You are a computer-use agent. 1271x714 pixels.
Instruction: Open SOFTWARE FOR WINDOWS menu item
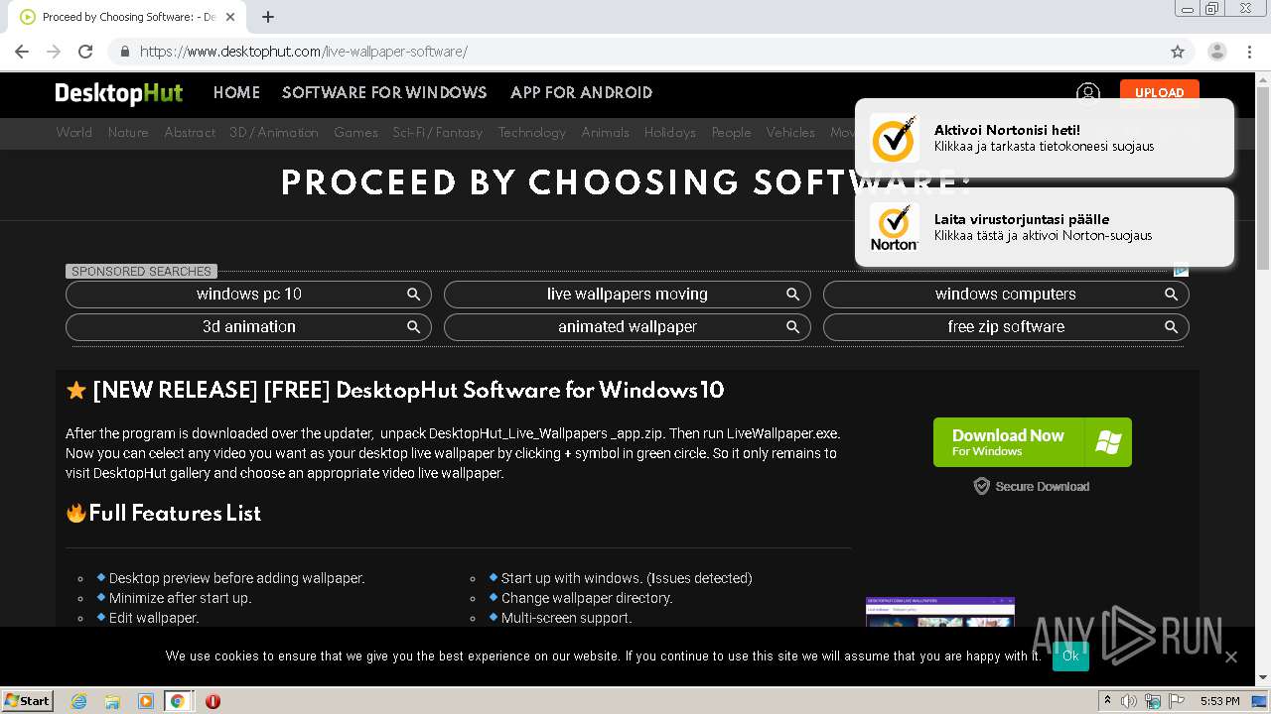pos(384,92)
